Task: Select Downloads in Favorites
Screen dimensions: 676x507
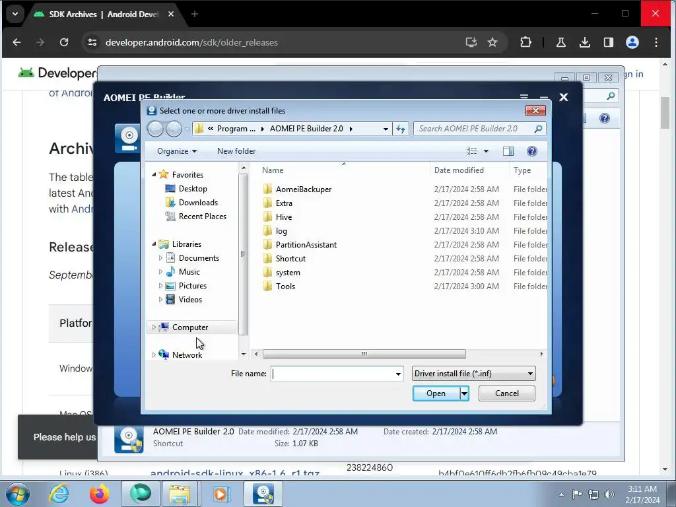Action: [x=198, y=202]
